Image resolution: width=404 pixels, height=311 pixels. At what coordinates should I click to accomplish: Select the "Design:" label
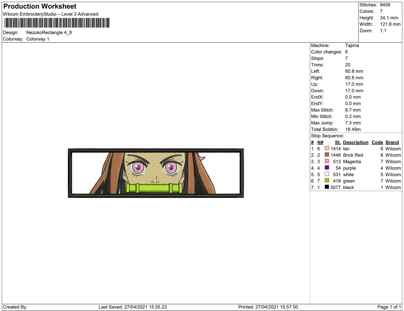(x=11, y=32)
